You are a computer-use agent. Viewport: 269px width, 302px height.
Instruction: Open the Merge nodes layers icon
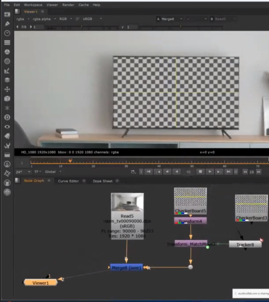click(7, 80)
